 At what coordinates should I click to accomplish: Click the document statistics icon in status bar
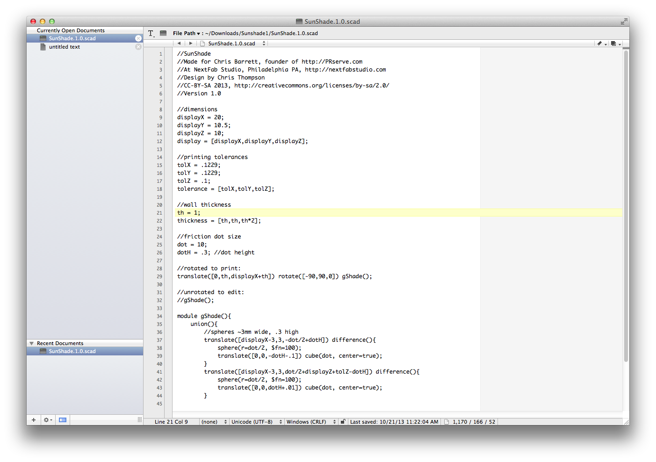pyautogui.click(x=447, y=422)
